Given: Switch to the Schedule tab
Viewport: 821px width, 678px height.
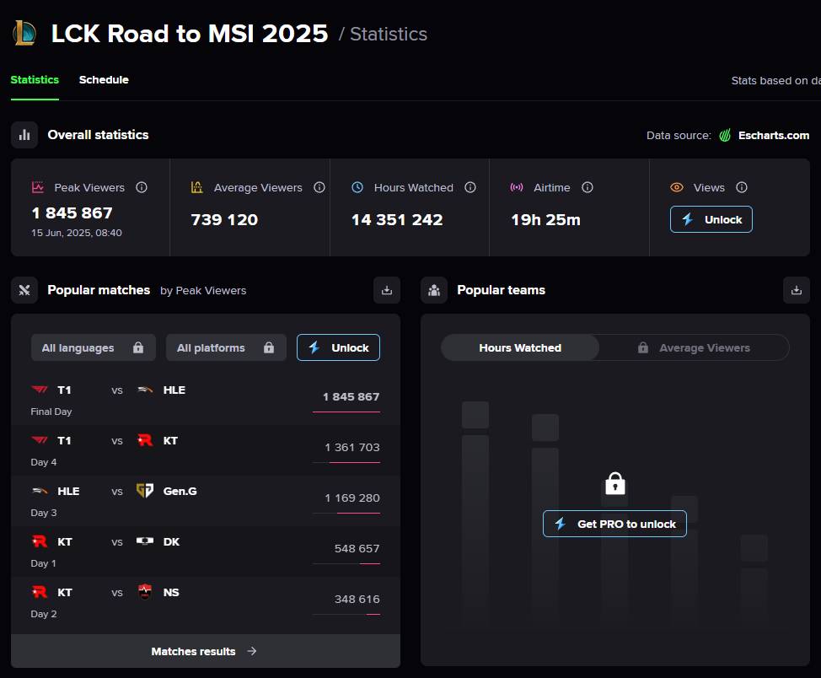Looking at the screenshot, I should 104,79.
